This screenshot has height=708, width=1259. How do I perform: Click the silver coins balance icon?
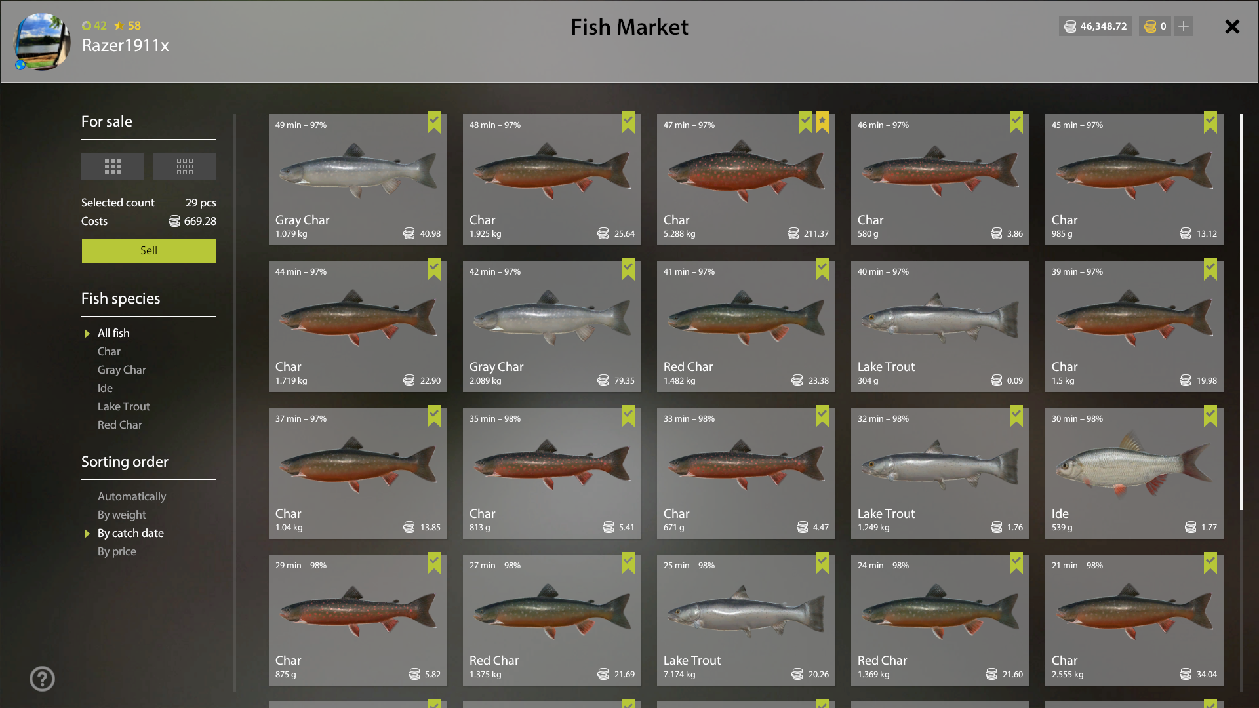tap(1070, 26)
